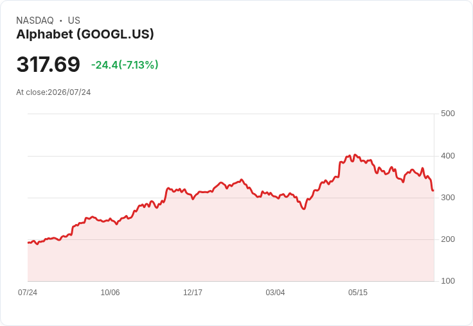Click the chart's highest peak near 400

(355, 155)
